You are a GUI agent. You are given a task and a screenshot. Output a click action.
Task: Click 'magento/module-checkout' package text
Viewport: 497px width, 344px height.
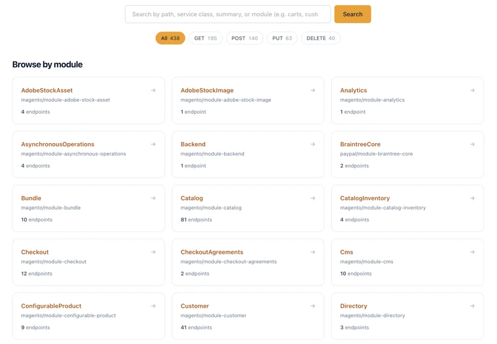click(x=53, y=262)
